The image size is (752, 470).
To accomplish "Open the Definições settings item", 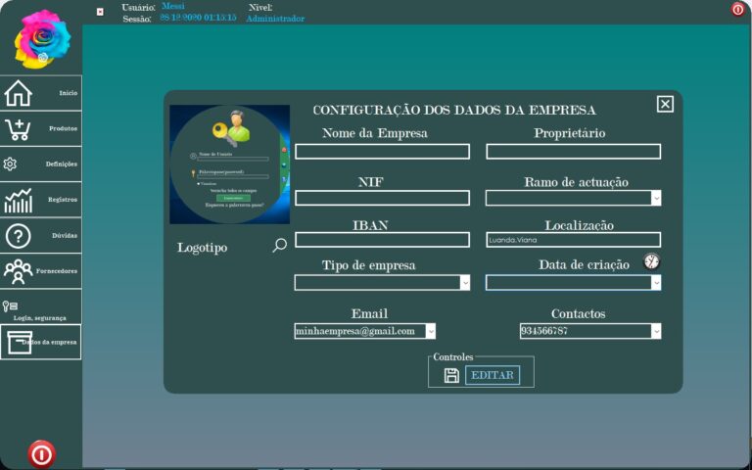I will tap(41, 164).
